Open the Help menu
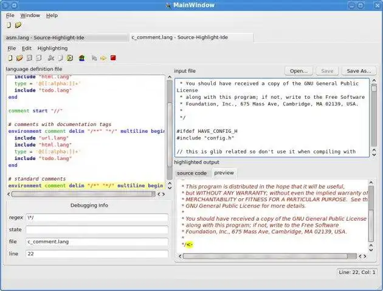The width and height of the screenshot is (383, 291). 52,15
